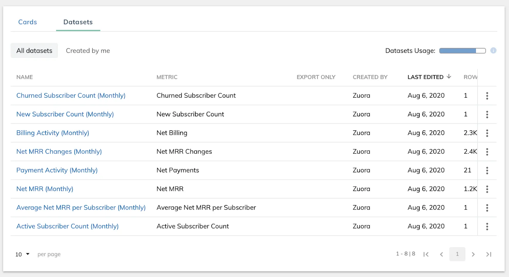Select the Datasets tab
This screenshot has width=509, height=277.
coord(78,22)
